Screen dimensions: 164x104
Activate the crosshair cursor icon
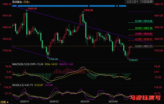point(142,2)
